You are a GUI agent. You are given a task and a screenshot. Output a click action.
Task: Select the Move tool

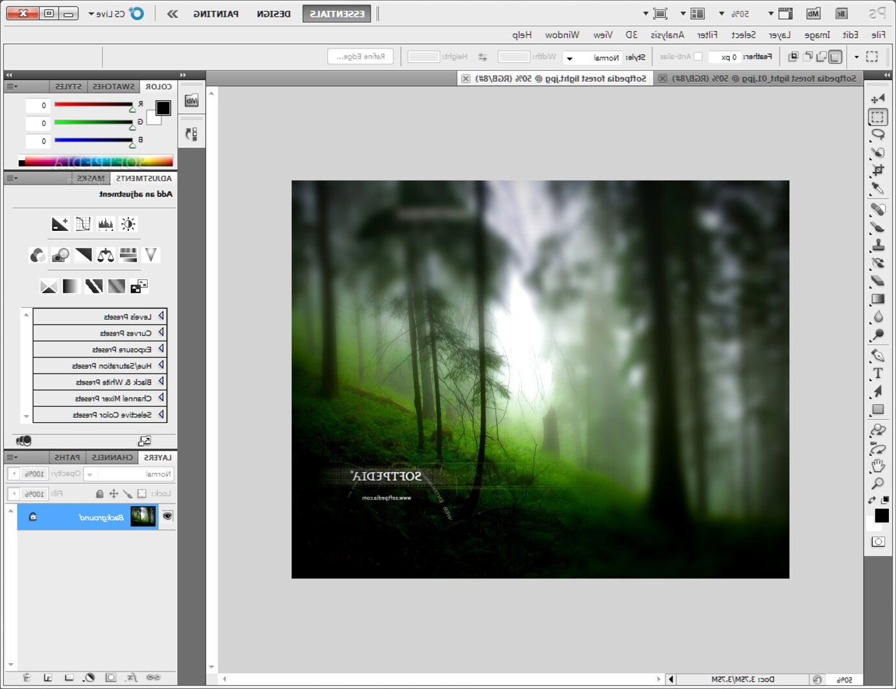click(x=878, y=99)
